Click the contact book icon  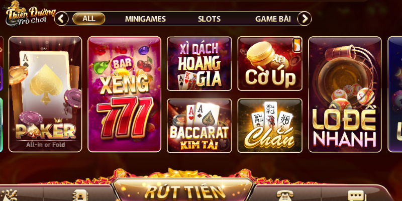coord(79,196)
